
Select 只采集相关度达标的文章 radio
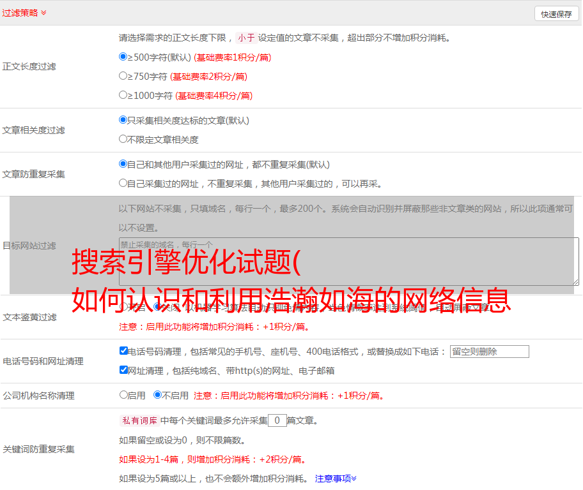coord(123,120)
